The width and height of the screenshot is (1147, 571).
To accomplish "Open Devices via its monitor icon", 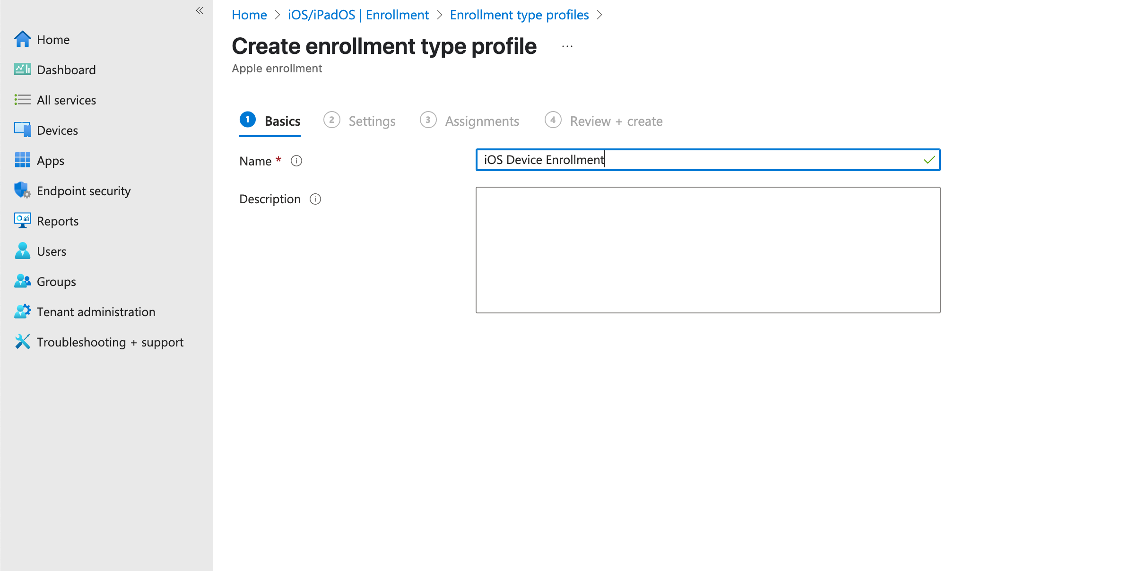I will click(x=22, y=130).
